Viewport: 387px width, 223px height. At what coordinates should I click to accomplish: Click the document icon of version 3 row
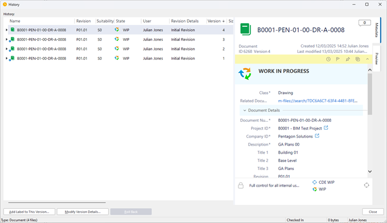13,39
